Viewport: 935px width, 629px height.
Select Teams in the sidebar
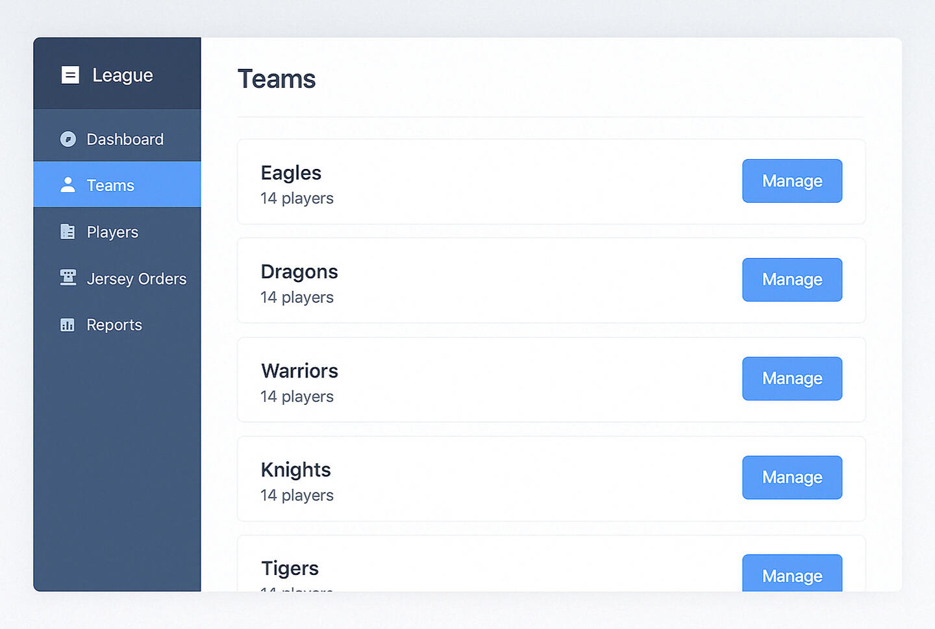(x=117, y=185)
